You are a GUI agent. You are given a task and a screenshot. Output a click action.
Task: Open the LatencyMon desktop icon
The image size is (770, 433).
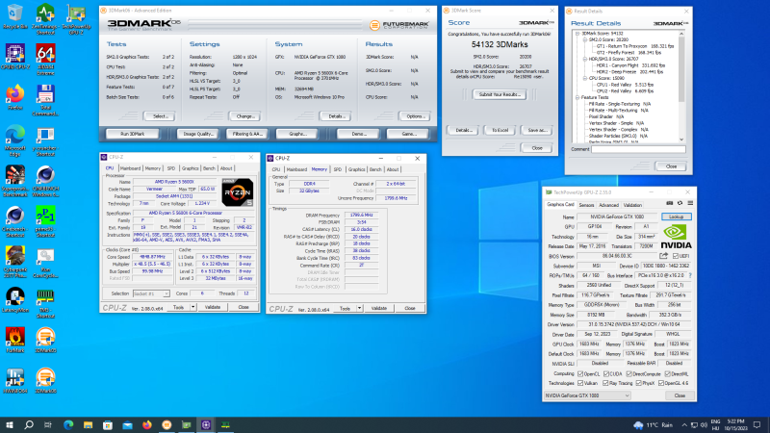[14, 300]
